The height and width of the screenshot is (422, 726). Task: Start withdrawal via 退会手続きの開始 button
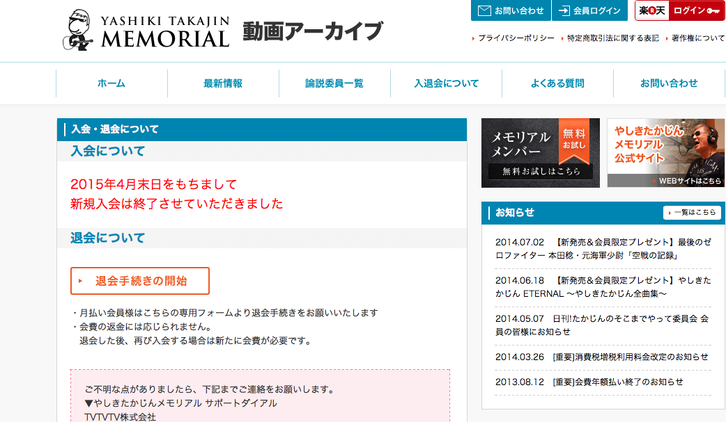coord(140,281)
